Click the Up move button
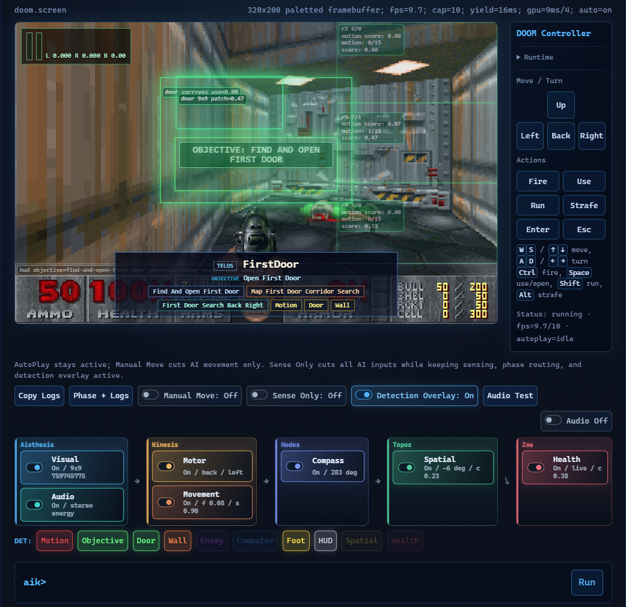 pyautogui.click(x=561, y=105)
